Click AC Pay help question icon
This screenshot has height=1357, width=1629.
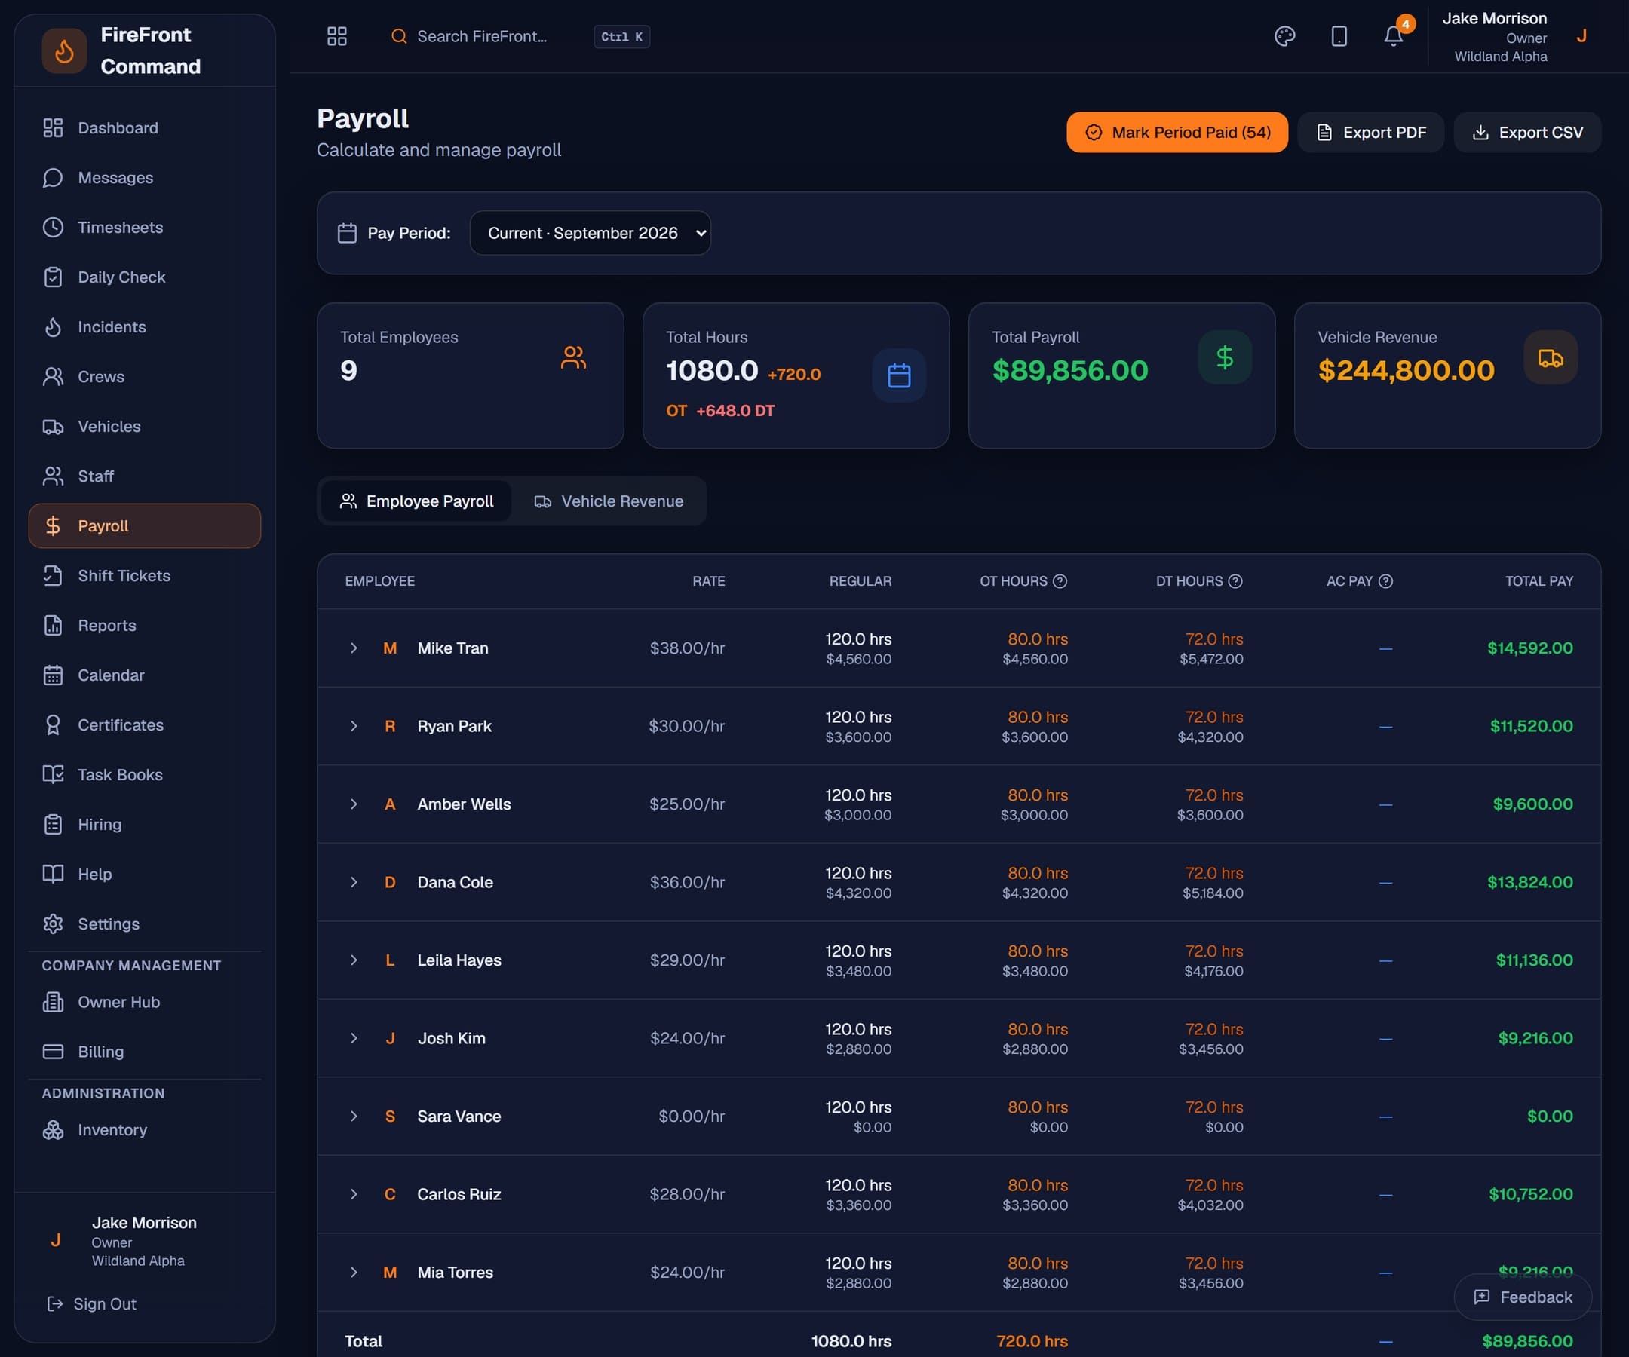(1385, 580)
